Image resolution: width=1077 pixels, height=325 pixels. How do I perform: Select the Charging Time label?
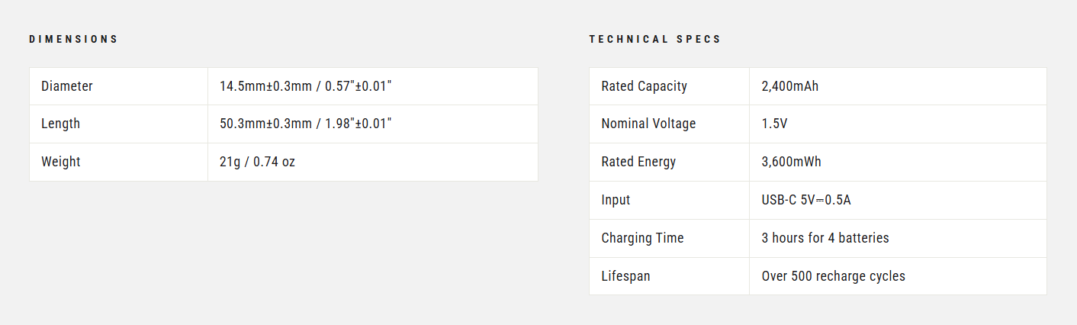(642, 238)
